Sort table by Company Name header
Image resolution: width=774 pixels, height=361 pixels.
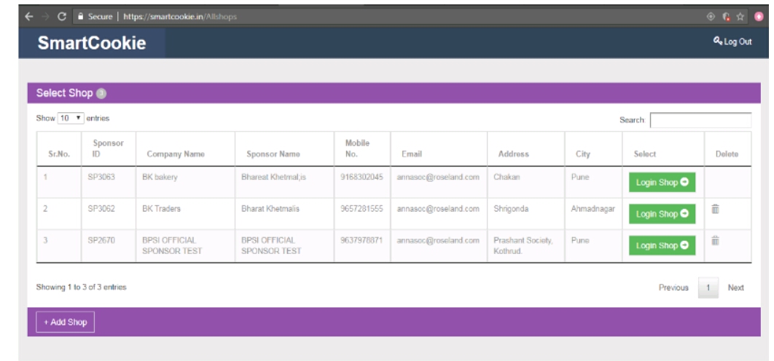(x=176, y=154)
